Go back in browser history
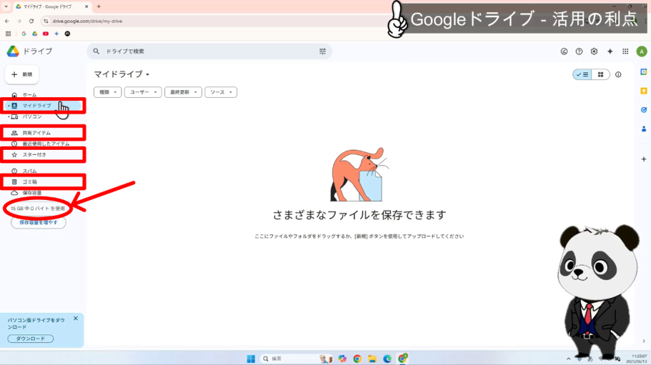 click(x=7, y=21)
